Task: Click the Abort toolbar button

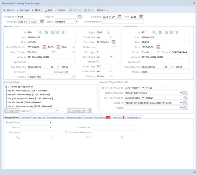Action: coord(89,10)
